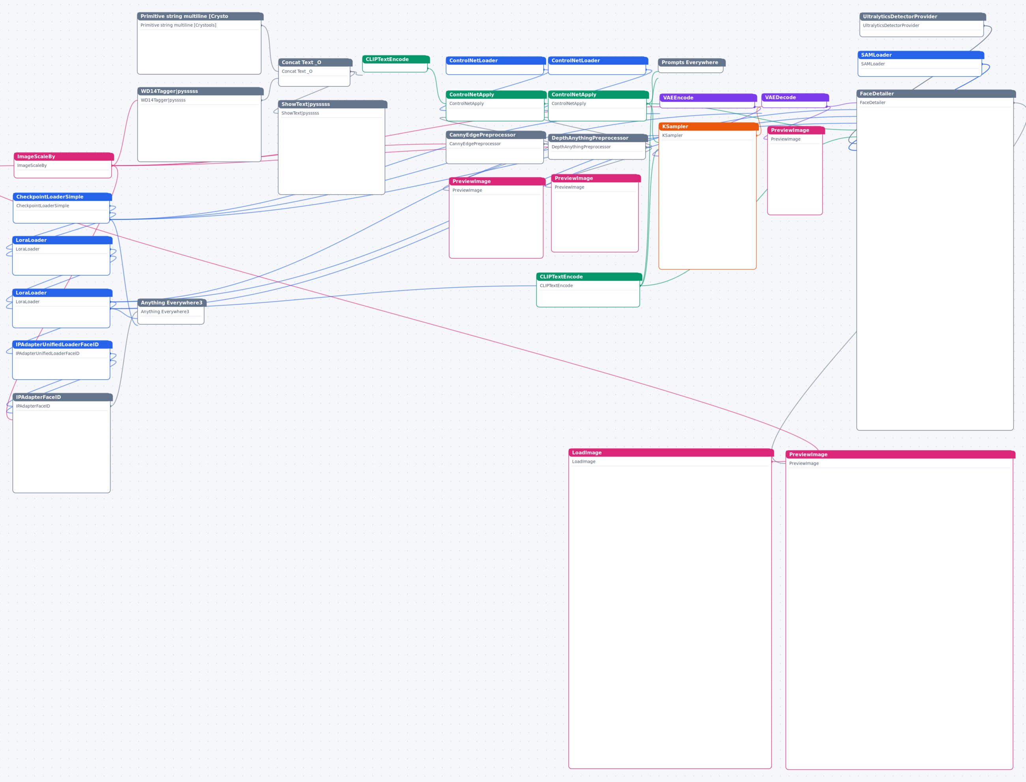This screenshot has height=782, width=1026.
Task: Select the PreviewImage header below VAEDecode
Action: click(x=796, y=130)
